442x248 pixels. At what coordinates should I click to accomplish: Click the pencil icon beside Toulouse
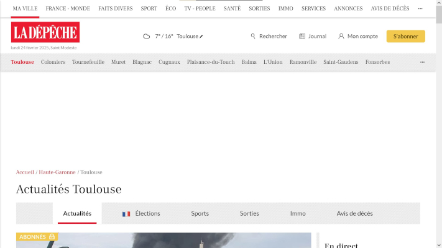[201, 37]
